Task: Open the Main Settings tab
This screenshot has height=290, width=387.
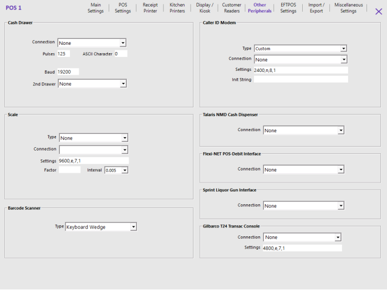Action: 95,8
